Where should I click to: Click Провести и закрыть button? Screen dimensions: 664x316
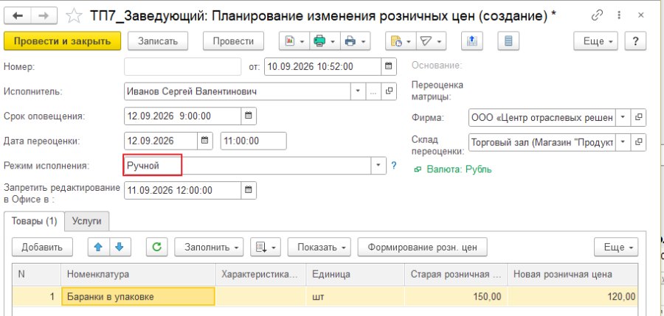coord(62,41)
